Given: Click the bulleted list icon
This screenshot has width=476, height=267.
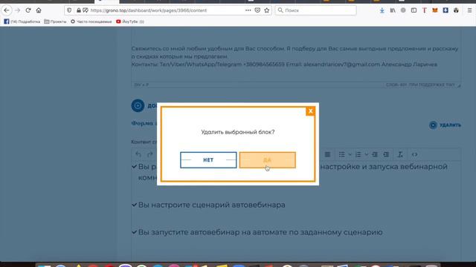Looking at the screenshot, I should (341, 154).
